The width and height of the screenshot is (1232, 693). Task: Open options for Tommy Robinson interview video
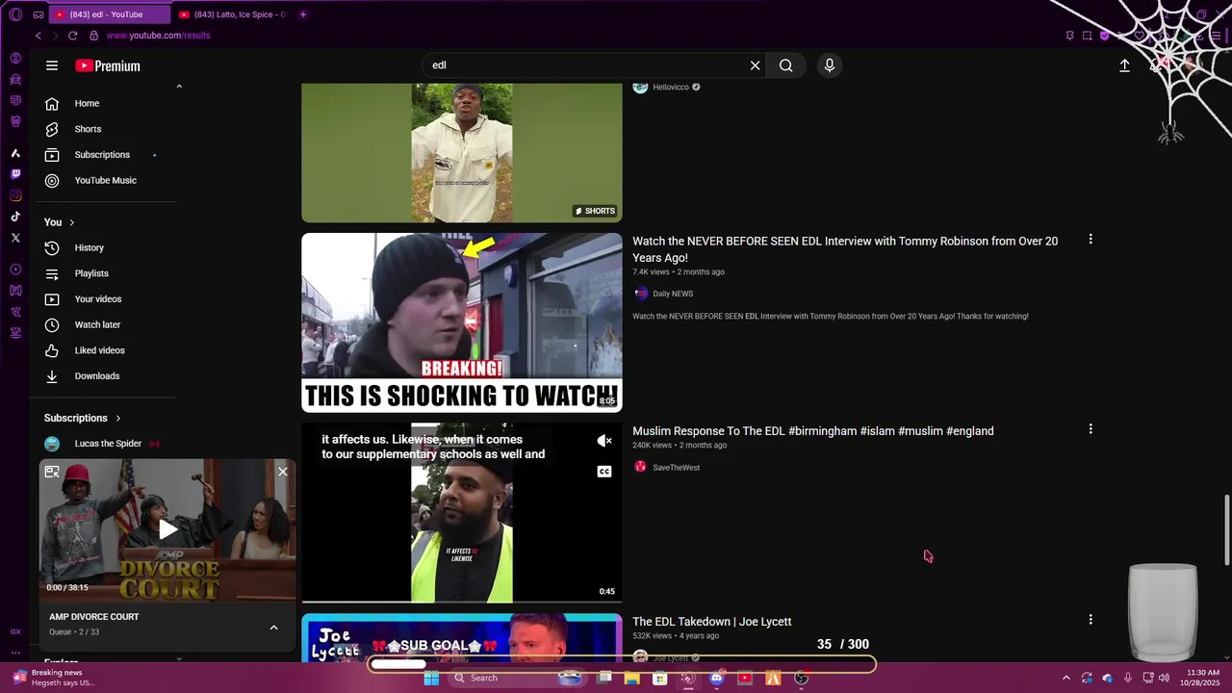coord(1091,239)
